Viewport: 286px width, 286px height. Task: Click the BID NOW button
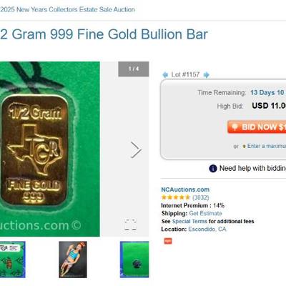coord(257,127)
